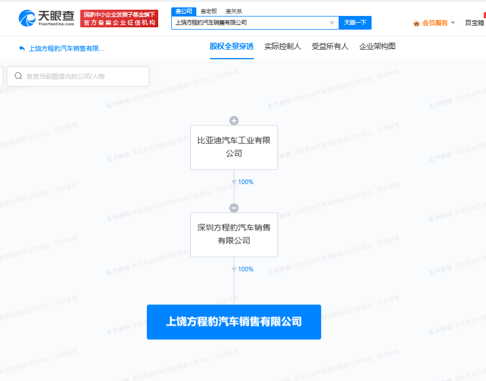486x381 pixels.
Task: Select the 查老板 search tab
Action: [x=209, y=11]
